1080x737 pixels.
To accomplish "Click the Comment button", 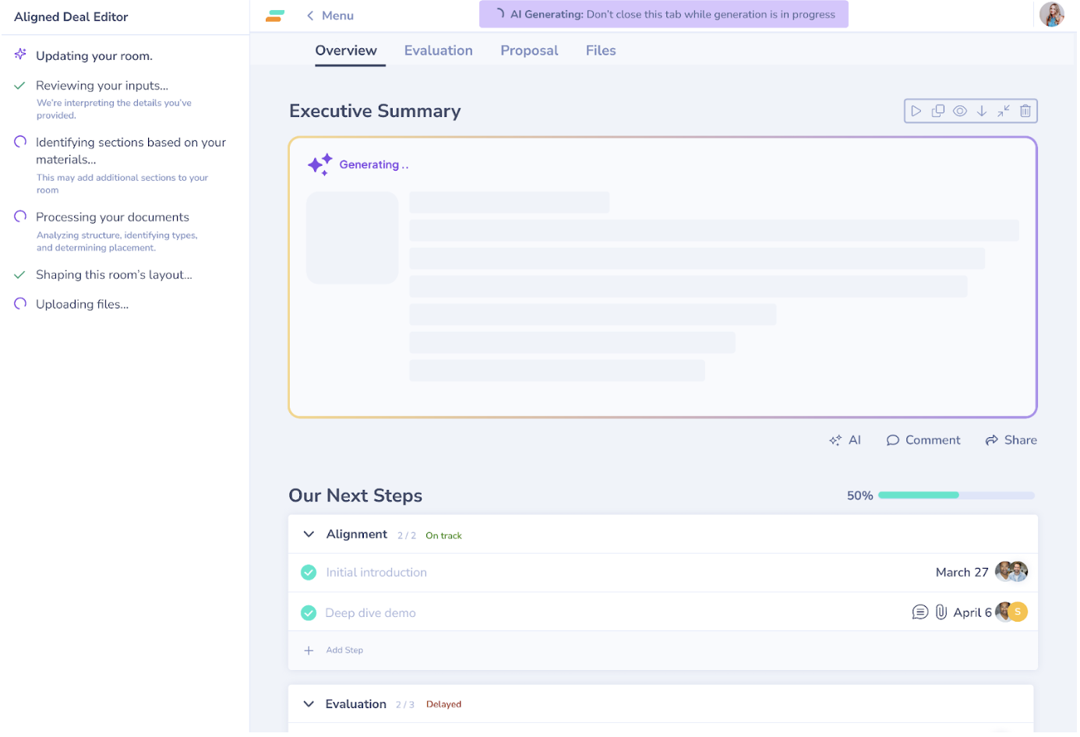I will coord(923,440).
